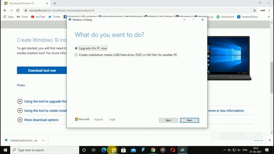Viewport: 274px width, 154px height.
Task: Click the Windows 10 laptop image
Action: (x=229, y=58)
